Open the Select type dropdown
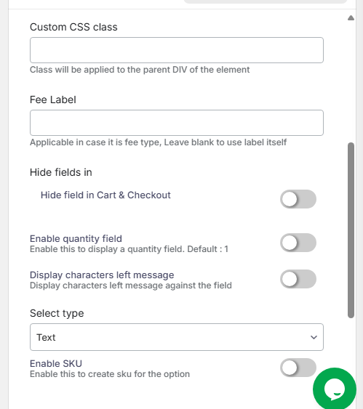 [177, 337]
